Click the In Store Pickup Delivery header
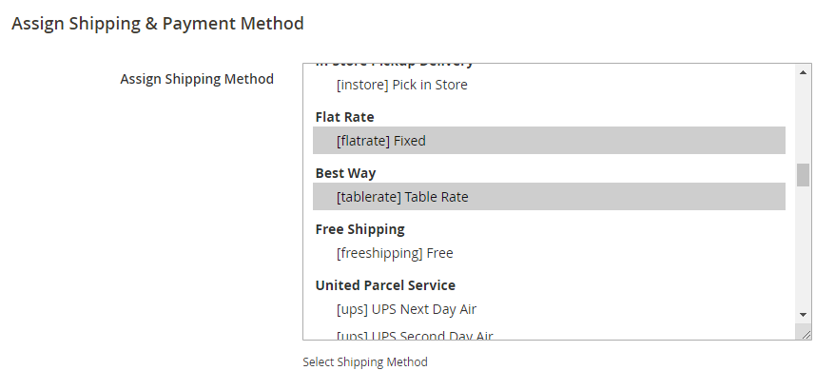This screenshot has width=835, height=390. point(394,65)
